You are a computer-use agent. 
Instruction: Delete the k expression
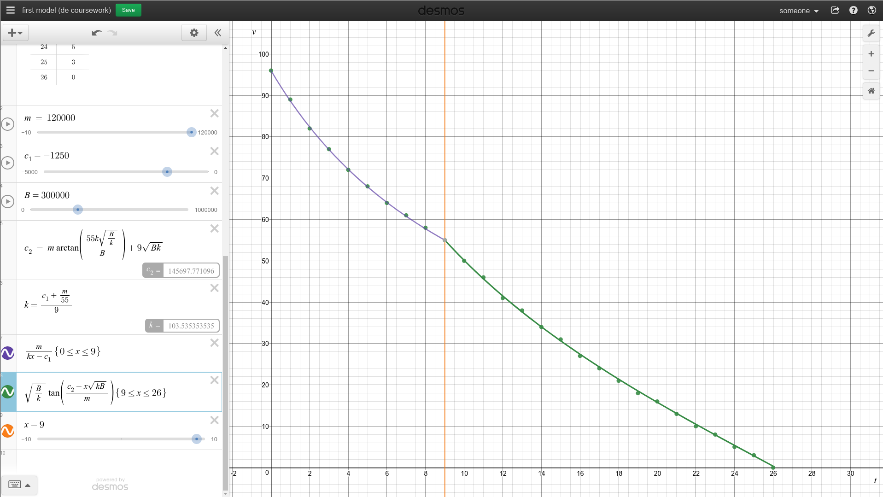click(214, 288)
